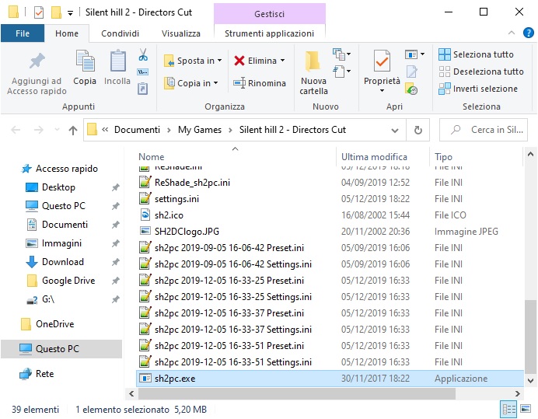538x419 pixels.
Task: Go up one folder level arrow
Action: click(x=73, y=130)
